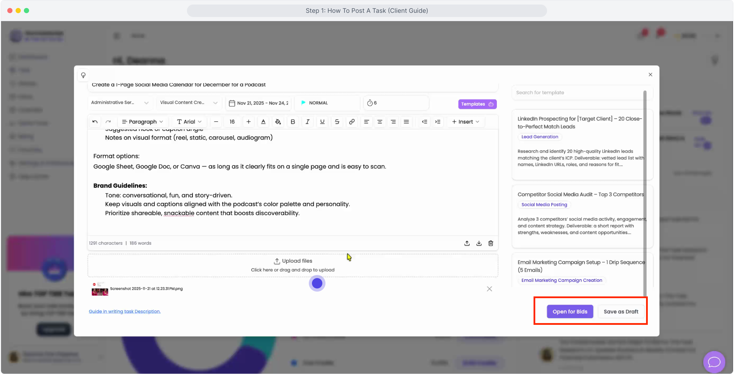Open the text color picker
This screenshot has width=734, height=374.
(263, 122)
